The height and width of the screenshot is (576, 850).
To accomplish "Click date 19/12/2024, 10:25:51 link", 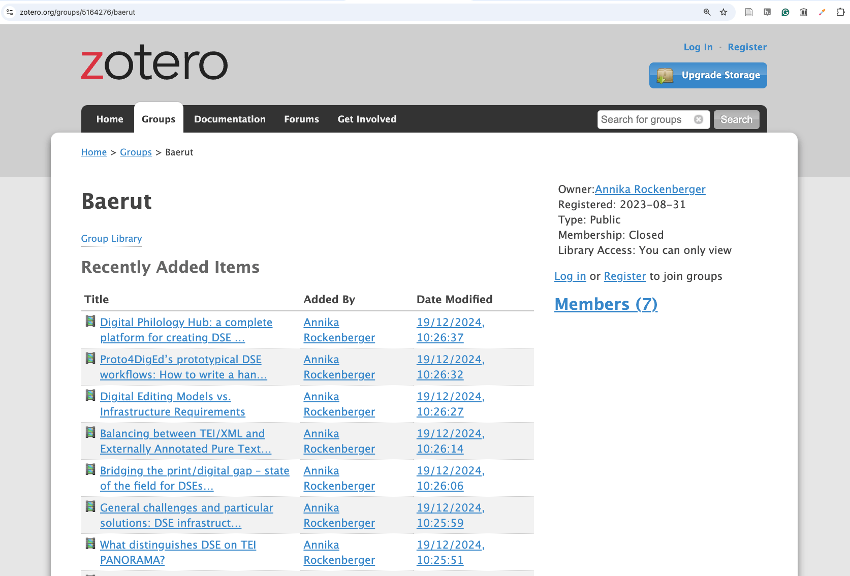I will tap(451, 552).
